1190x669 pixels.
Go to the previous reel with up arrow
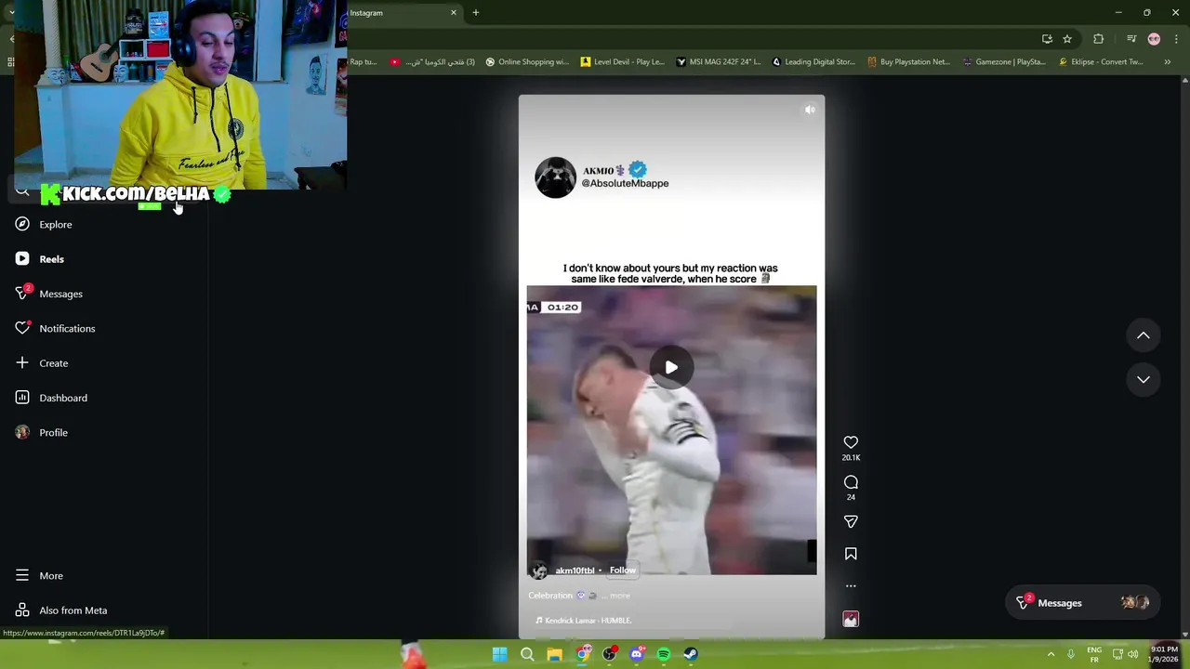1144,335
